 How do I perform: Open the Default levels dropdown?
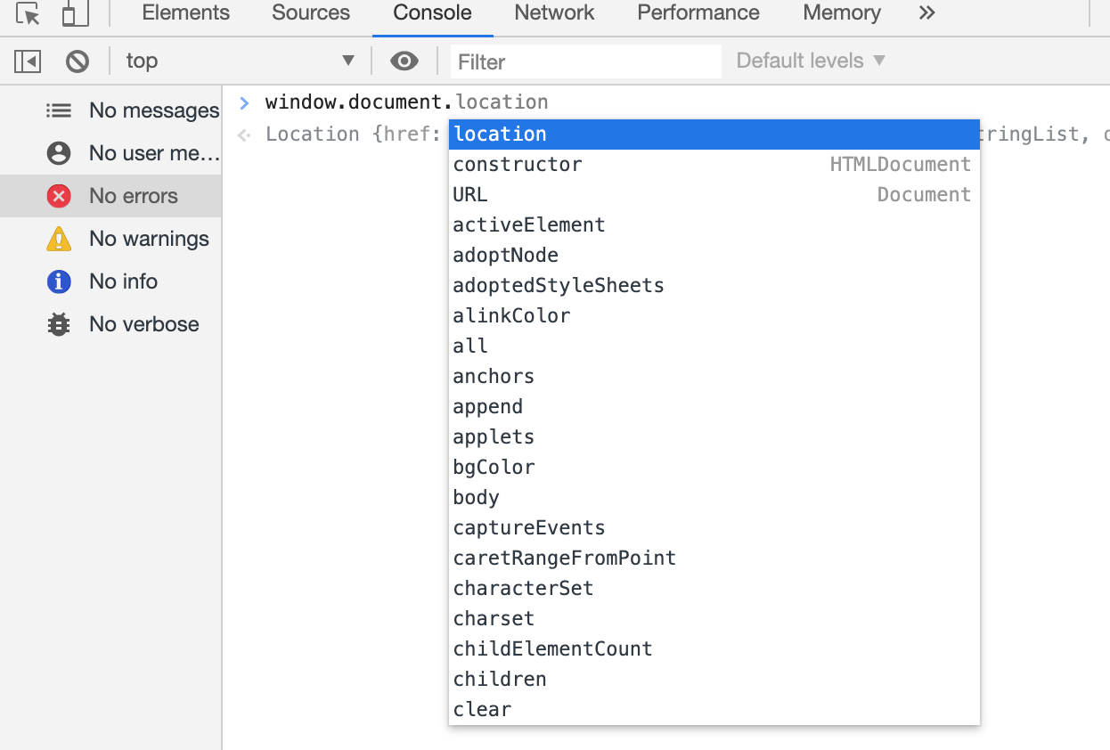(811, 61)
